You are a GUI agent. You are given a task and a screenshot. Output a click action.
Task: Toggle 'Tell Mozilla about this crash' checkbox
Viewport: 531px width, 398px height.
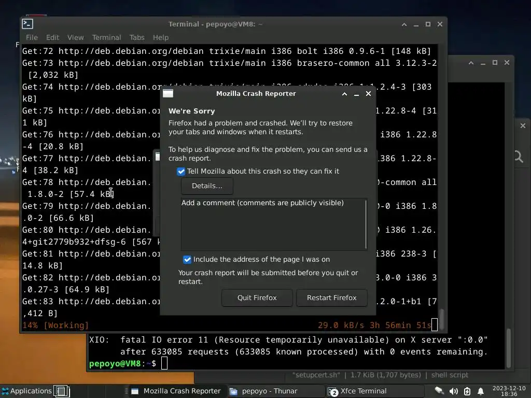(x=181, y=172)
